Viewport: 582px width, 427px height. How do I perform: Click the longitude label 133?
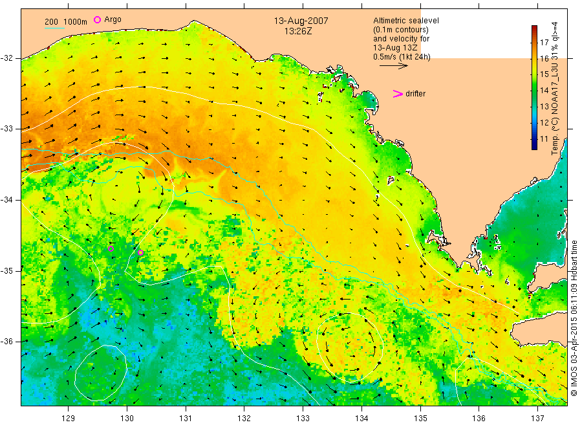coord(303,419)
